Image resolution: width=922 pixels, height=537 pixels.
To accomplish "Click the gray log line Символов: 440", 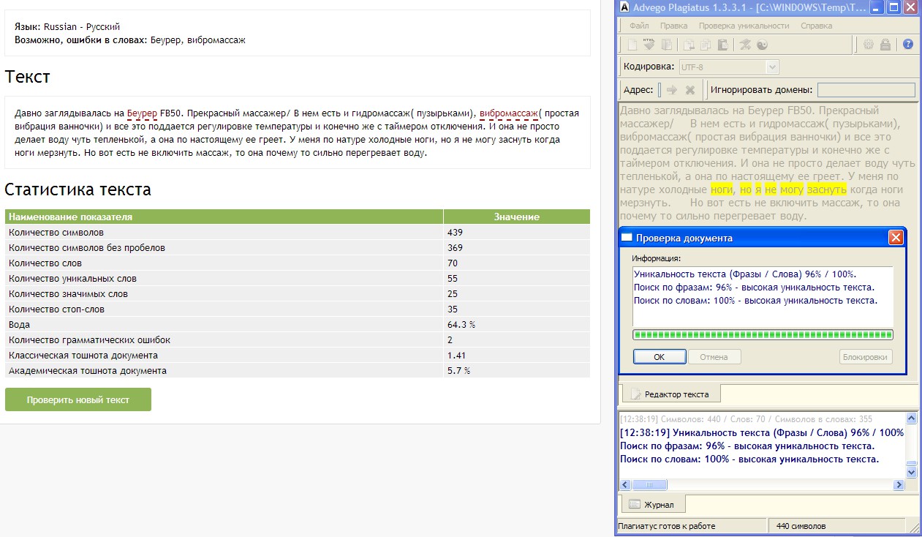I will 746,419.
